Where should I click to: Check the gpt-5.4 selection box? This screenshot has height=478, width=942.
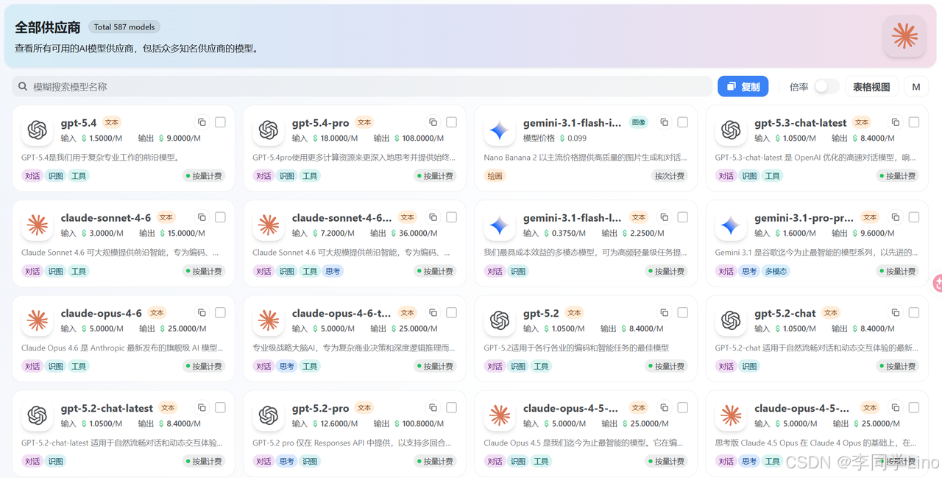click(x=220, y=122)
